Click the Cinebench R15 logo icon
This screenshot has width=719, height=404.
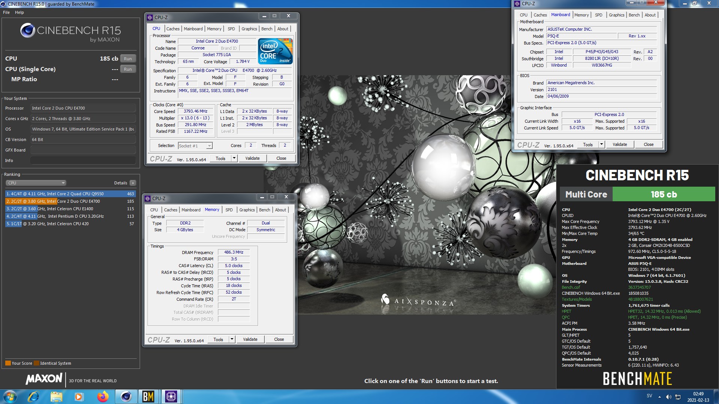(x=28, y=30)
